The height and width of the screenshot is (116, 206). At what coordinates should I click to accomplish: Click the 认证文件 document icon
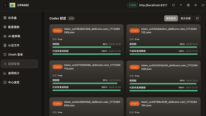pyautogui.click(x=5, y=45)
